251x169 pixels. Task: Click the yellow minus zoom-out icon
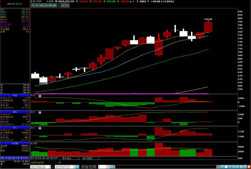[x=230, y=167]
